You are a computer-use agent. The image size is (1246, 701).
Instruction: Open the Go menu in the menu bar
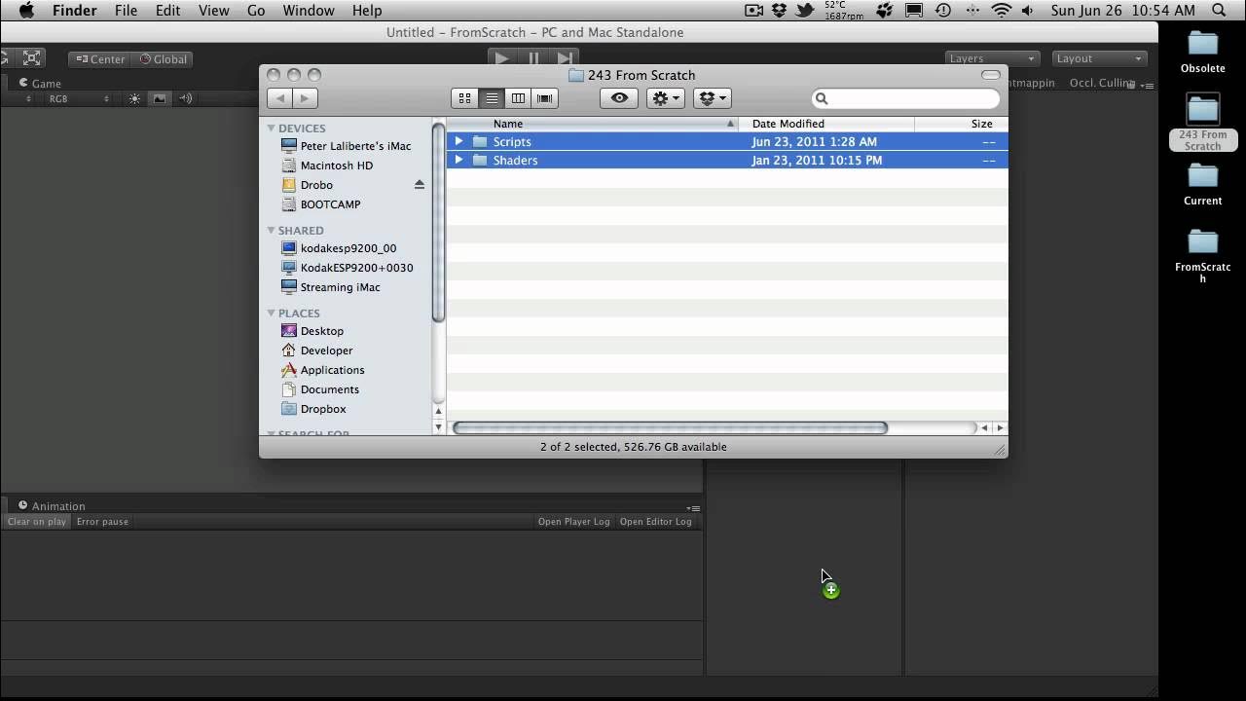[255, 11]
